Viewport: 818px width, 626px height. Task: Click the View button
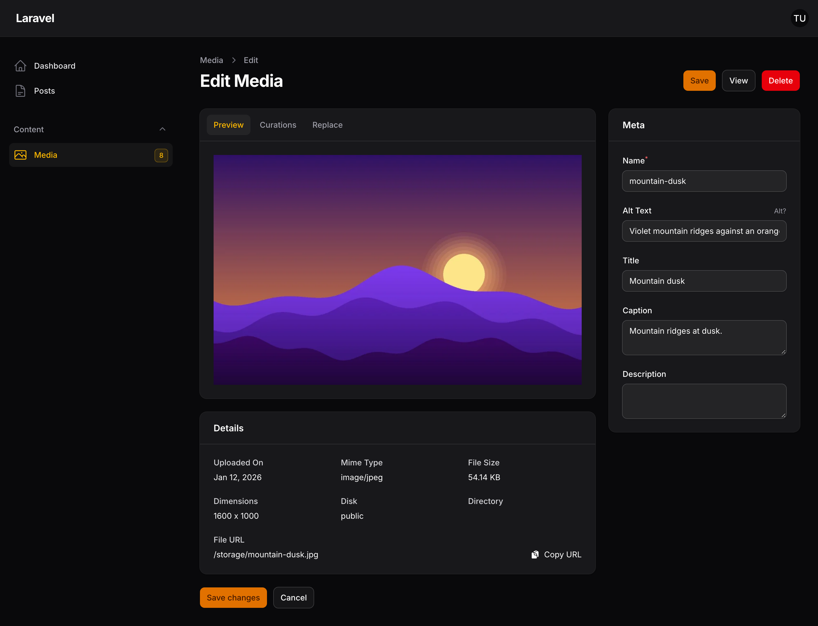tap(738, 81)
